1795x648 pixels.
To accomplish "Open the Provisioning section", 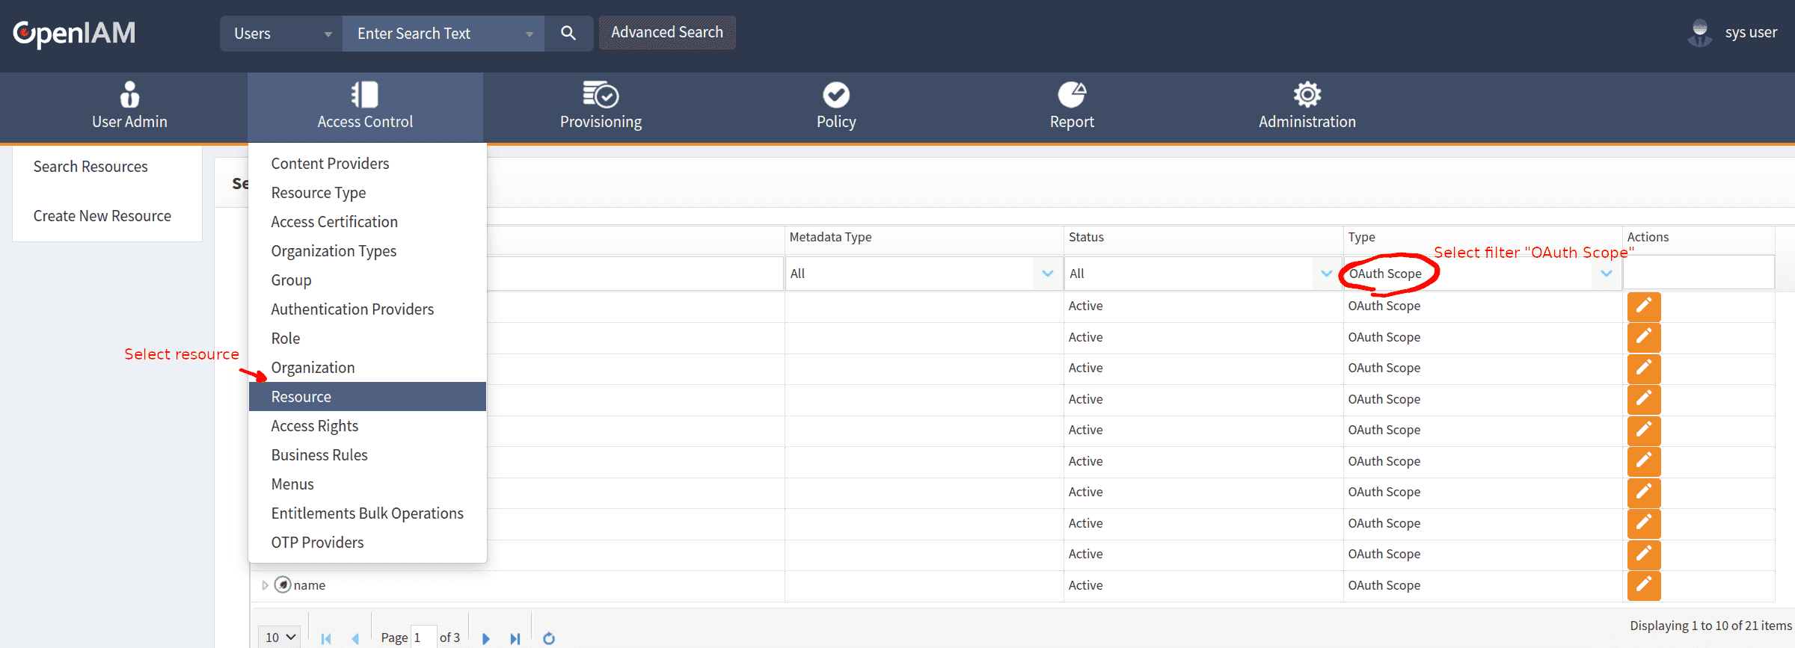I will pyautogui.click(x=601, y=106).
